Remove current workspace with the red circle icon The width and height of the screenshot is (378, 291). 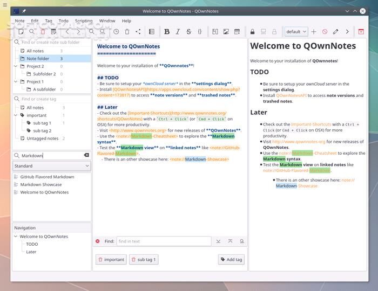[x=325, y=31]
